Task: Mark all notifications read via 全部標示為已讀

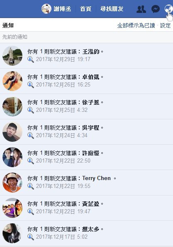Action: 136,25
